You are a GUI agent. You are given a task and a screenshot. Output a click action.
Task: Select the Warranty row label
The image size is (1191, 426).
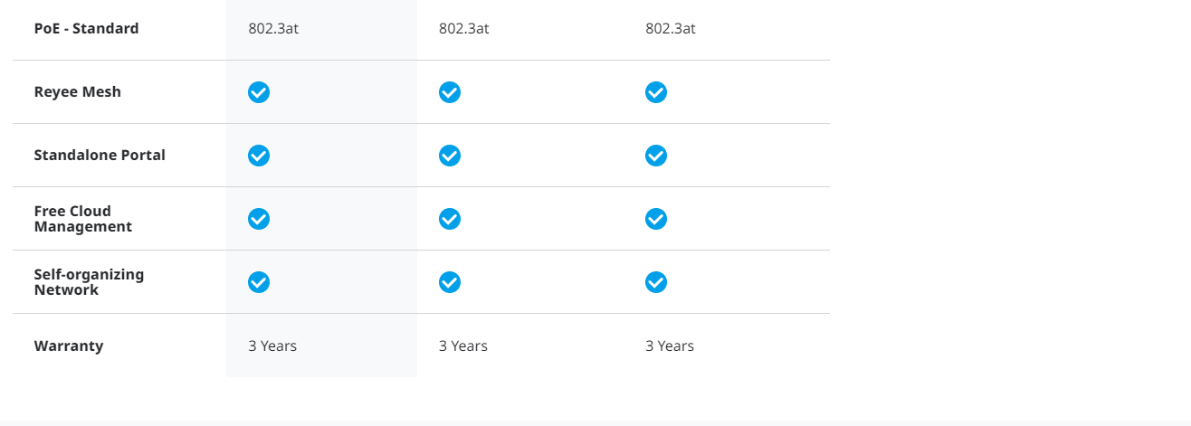point(69,346)
